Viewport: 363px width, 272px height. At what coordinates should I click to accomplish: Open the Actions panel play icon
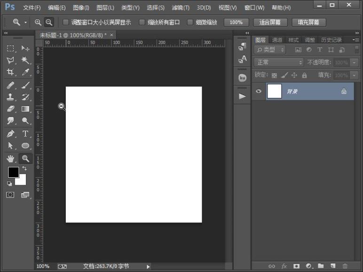pos(242,96)
